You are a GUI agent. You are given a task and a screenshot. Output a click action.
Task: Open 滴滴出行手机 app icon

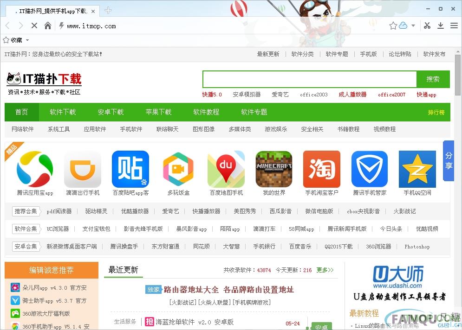(x=83, y=169)
